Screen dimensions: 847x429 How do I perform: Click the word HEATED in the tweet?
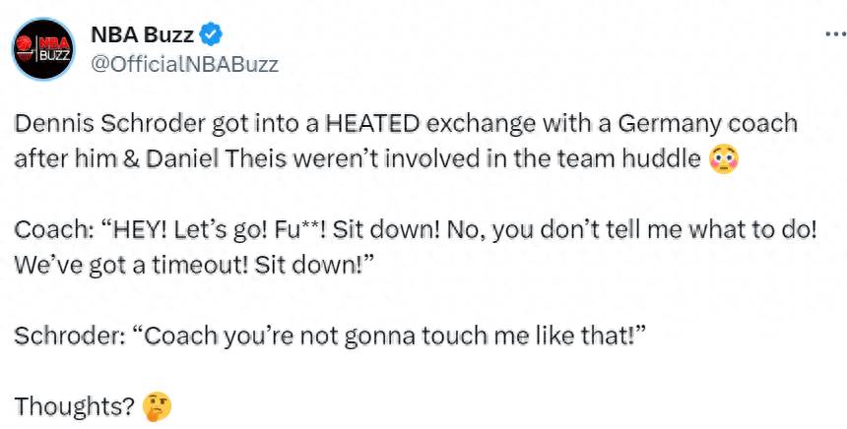coord(372,124)
